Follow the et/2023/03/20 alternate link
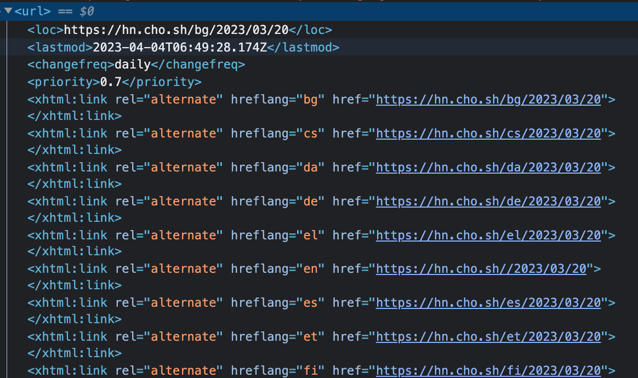The image size is (638, 378). coord(488,337)
